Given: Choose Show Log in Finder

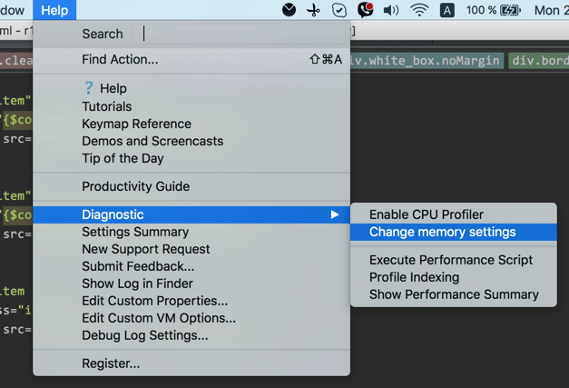Looking at the screenshot, I should pyautogui.click(x=137, y=284).
